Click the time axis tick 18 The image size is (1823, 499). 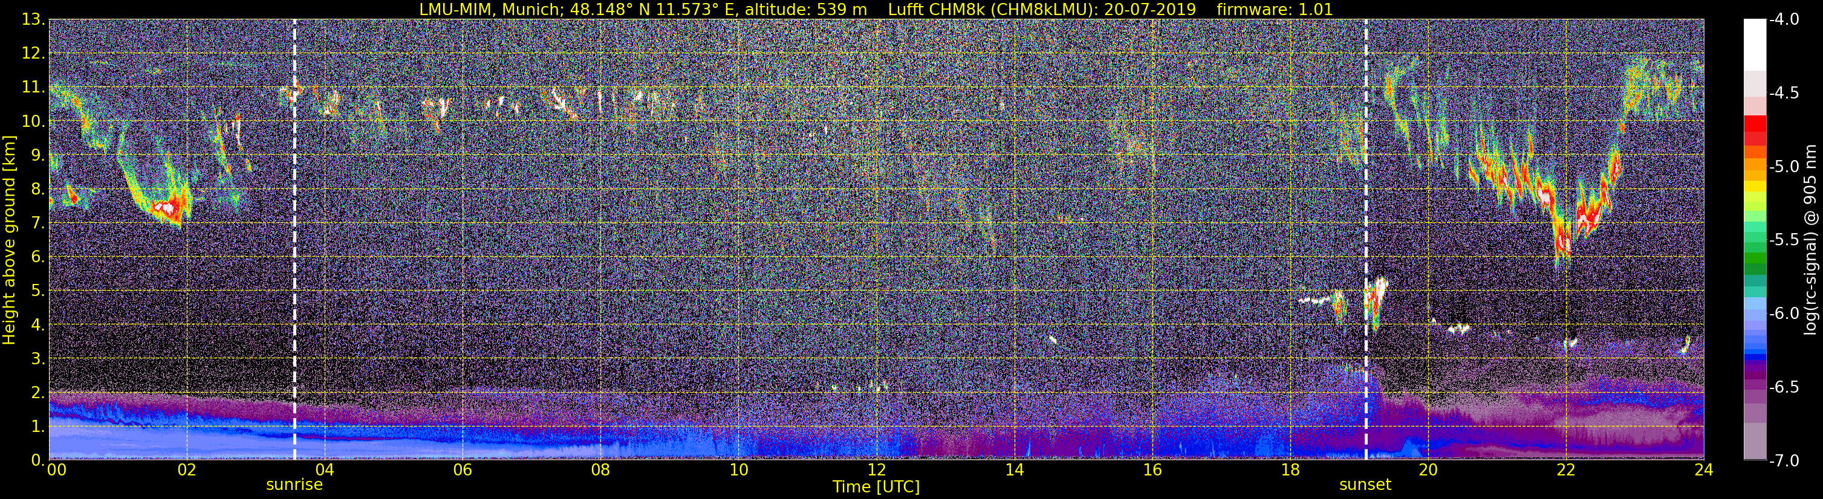(x=1290, y=470)
